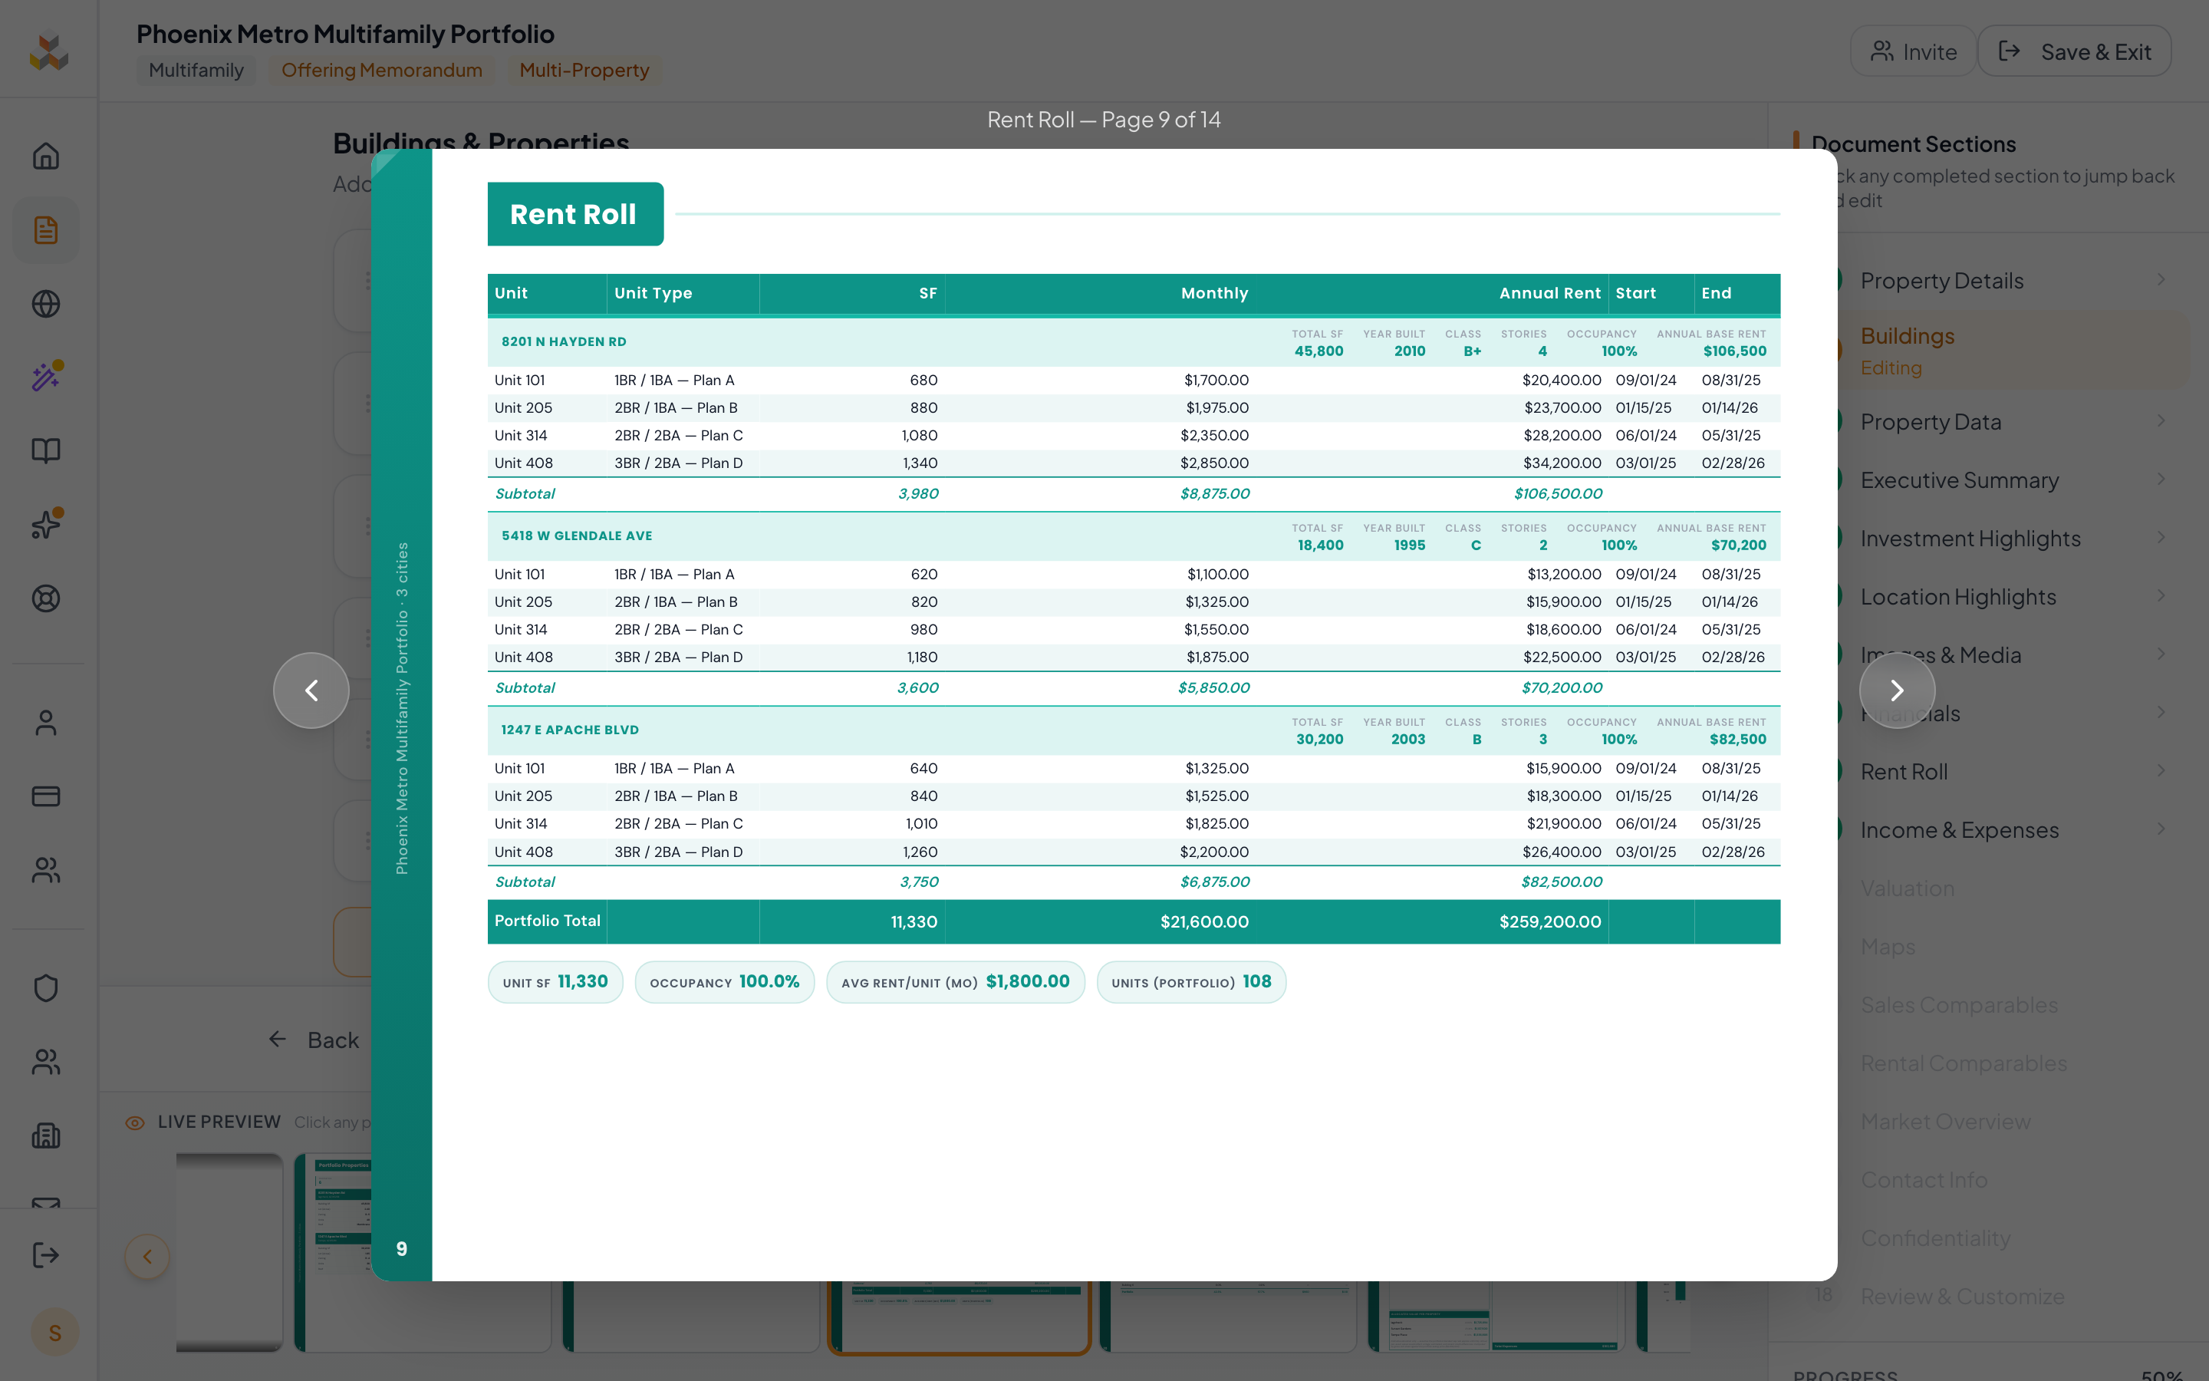Image resolution: width=2209 pixels, height=1381 pixels.
Task: Click the Back button
Action: click(x=315, y=1040)
